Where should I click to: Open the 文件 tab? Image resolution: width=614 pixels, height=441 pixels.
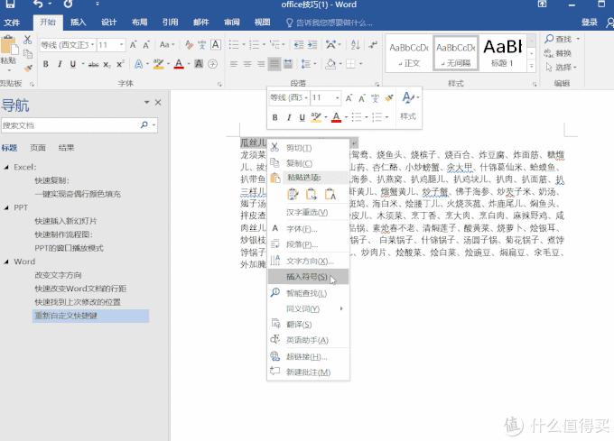12,23
